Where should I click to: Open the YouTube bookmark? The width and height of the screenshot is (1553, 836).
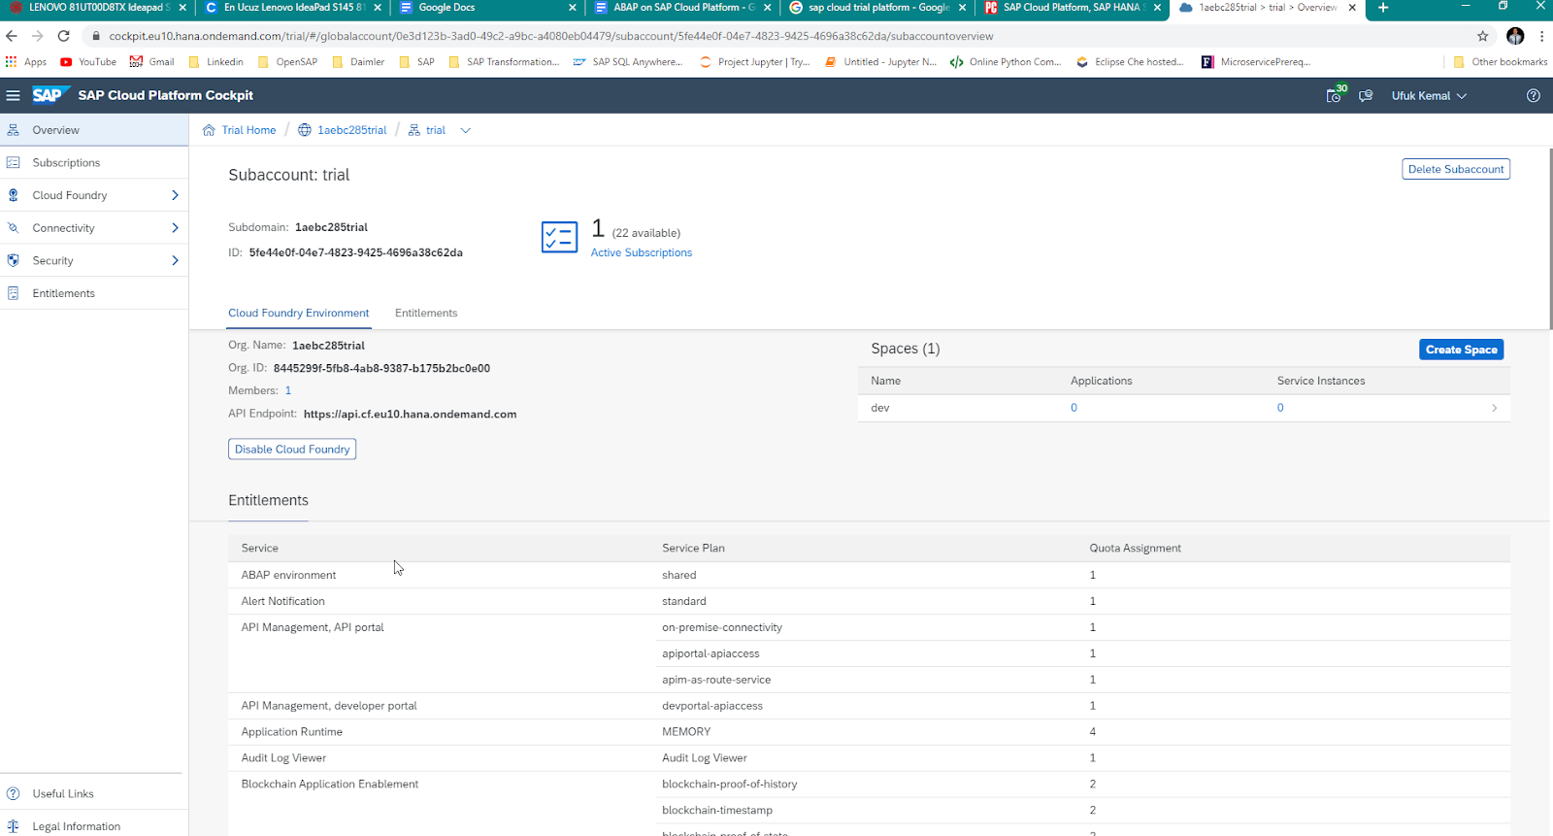tap(88, 61)
